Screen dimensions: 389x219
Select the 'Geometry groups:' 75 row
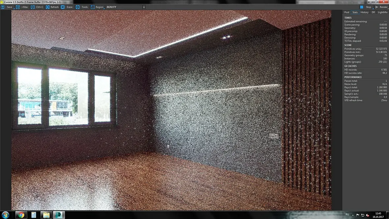(x=366, y=55)
